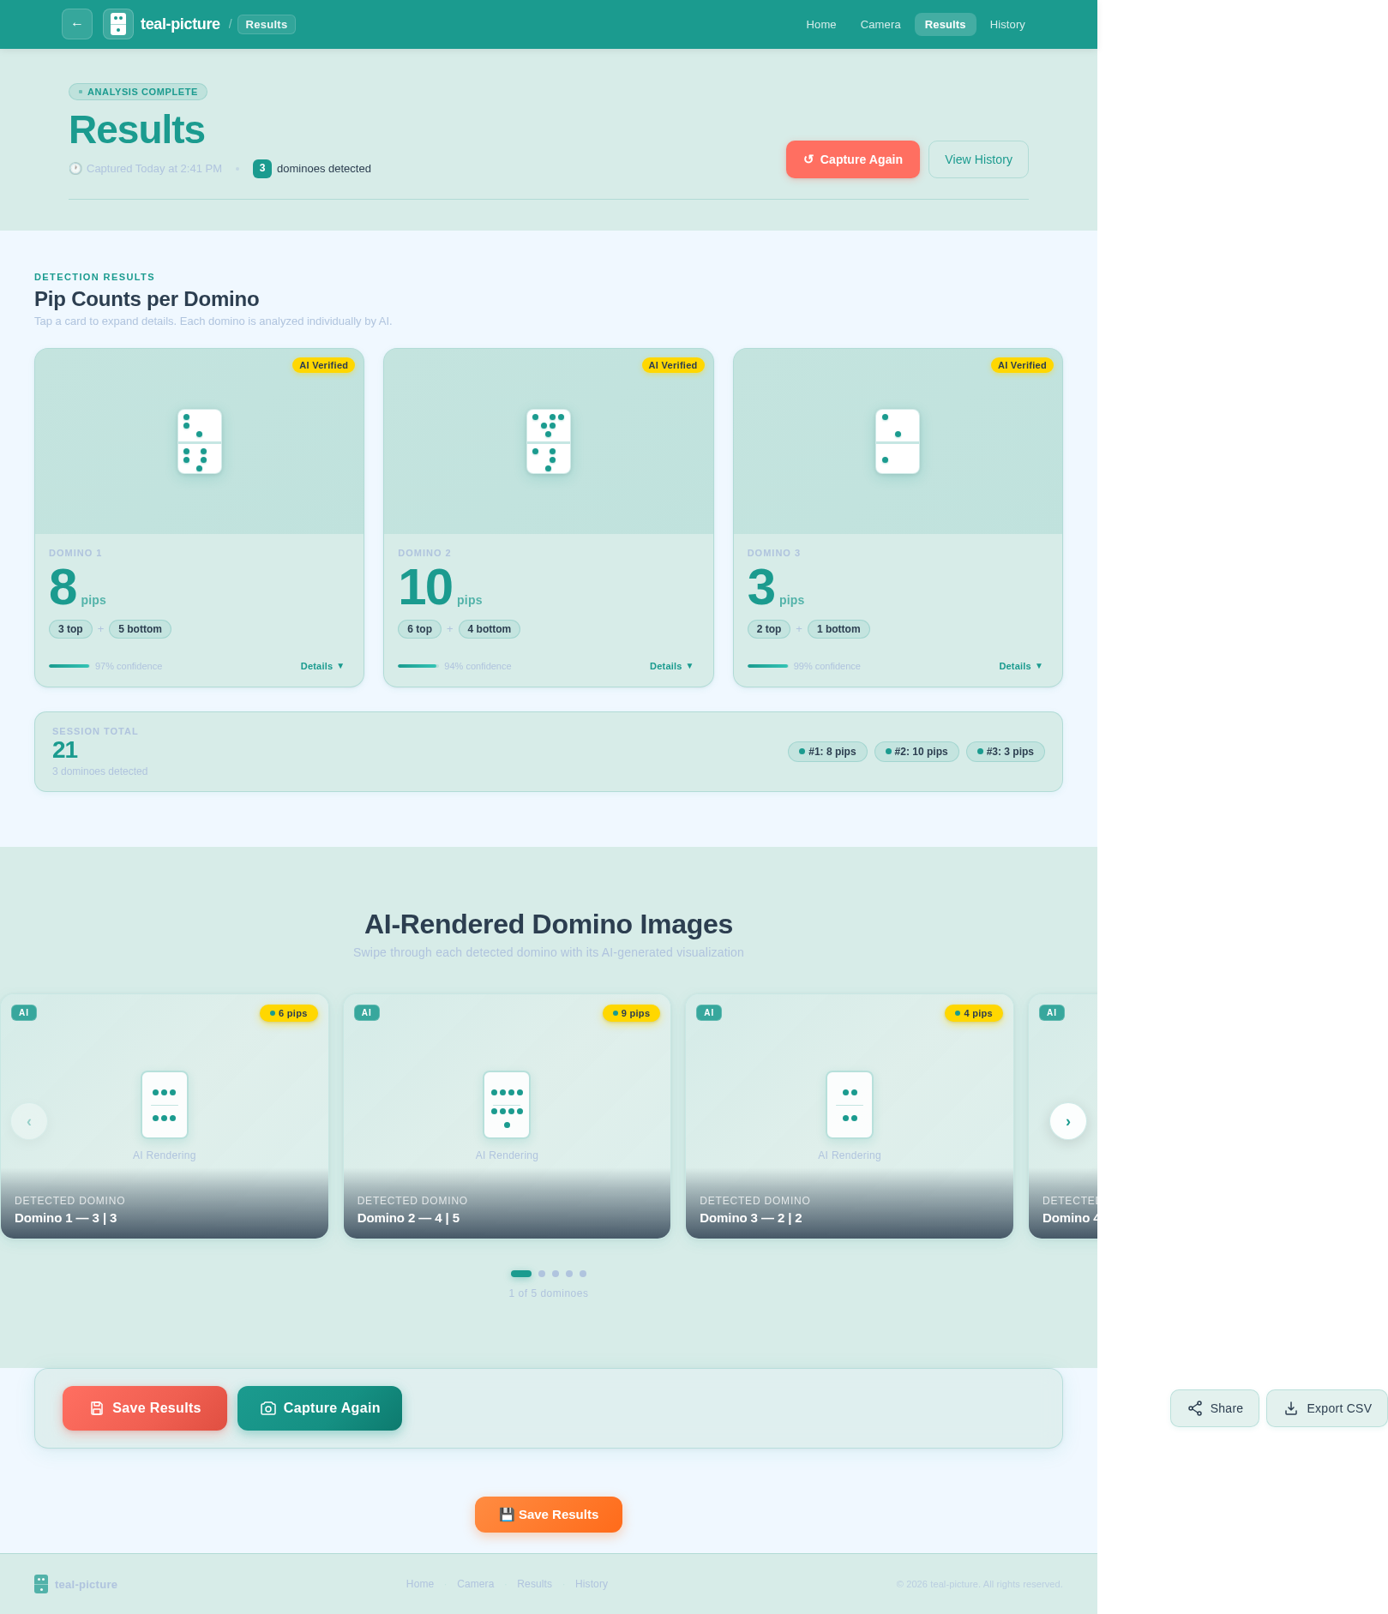1388x1614 pixels.
Task: Click the teal-picture domino logo icon in header
Action: [x=118, y=24]
